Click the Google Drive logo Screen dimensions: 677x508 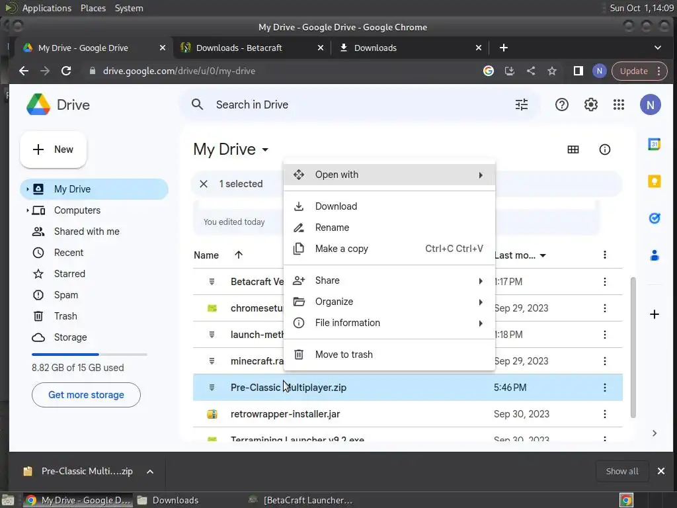[38, 105]
